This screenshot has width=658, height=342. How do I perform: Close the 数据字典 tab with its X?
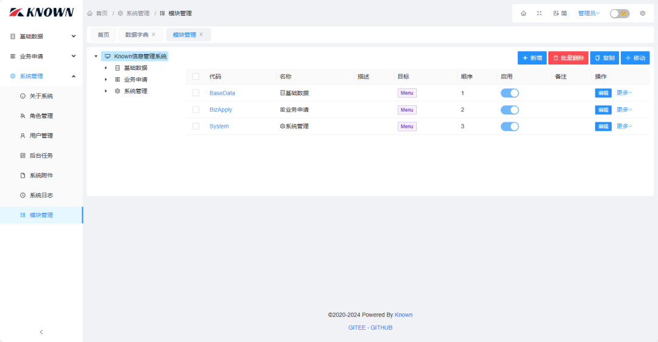click(x=154, y=35)
